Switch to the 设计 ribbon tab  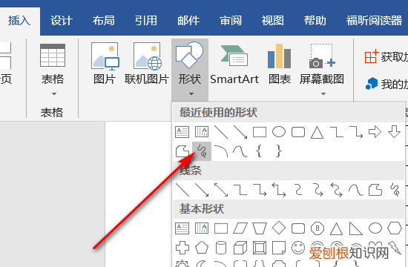tap(62, 21)
